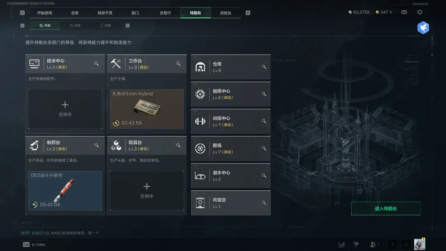The height and width of the screenshot is (251, 446).
Task: Click the blue bird hexagon icon
Action: (423, 28)
